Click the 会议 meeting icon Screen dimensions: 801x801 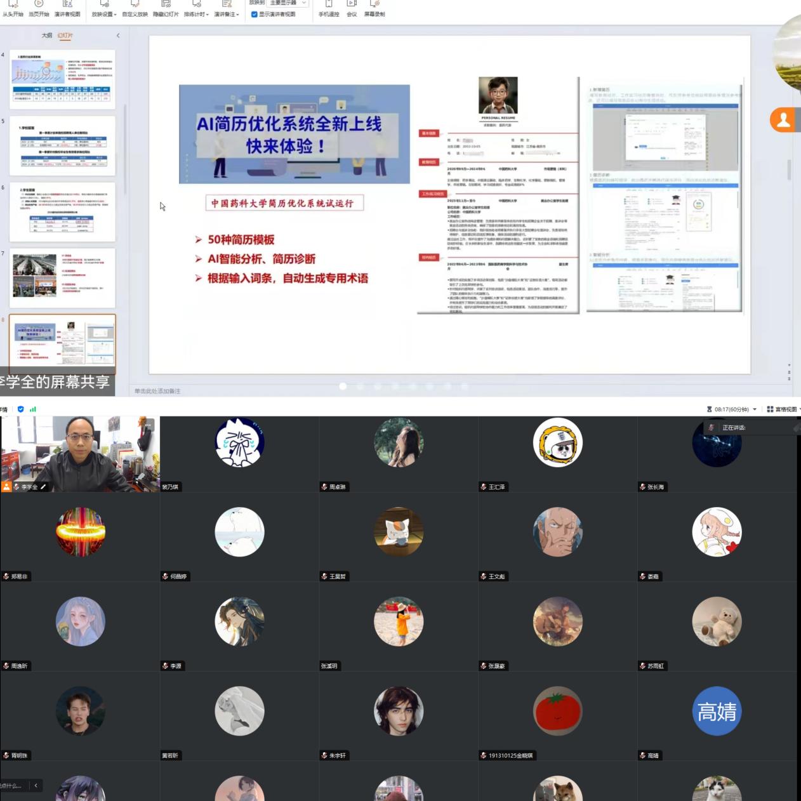click(x=352, y=5)
